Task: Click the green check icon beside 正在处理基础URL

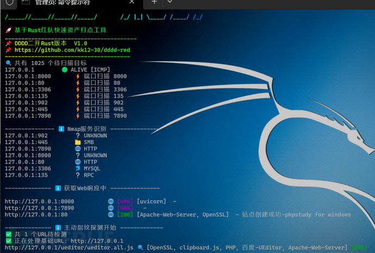Action: (9, 241)
